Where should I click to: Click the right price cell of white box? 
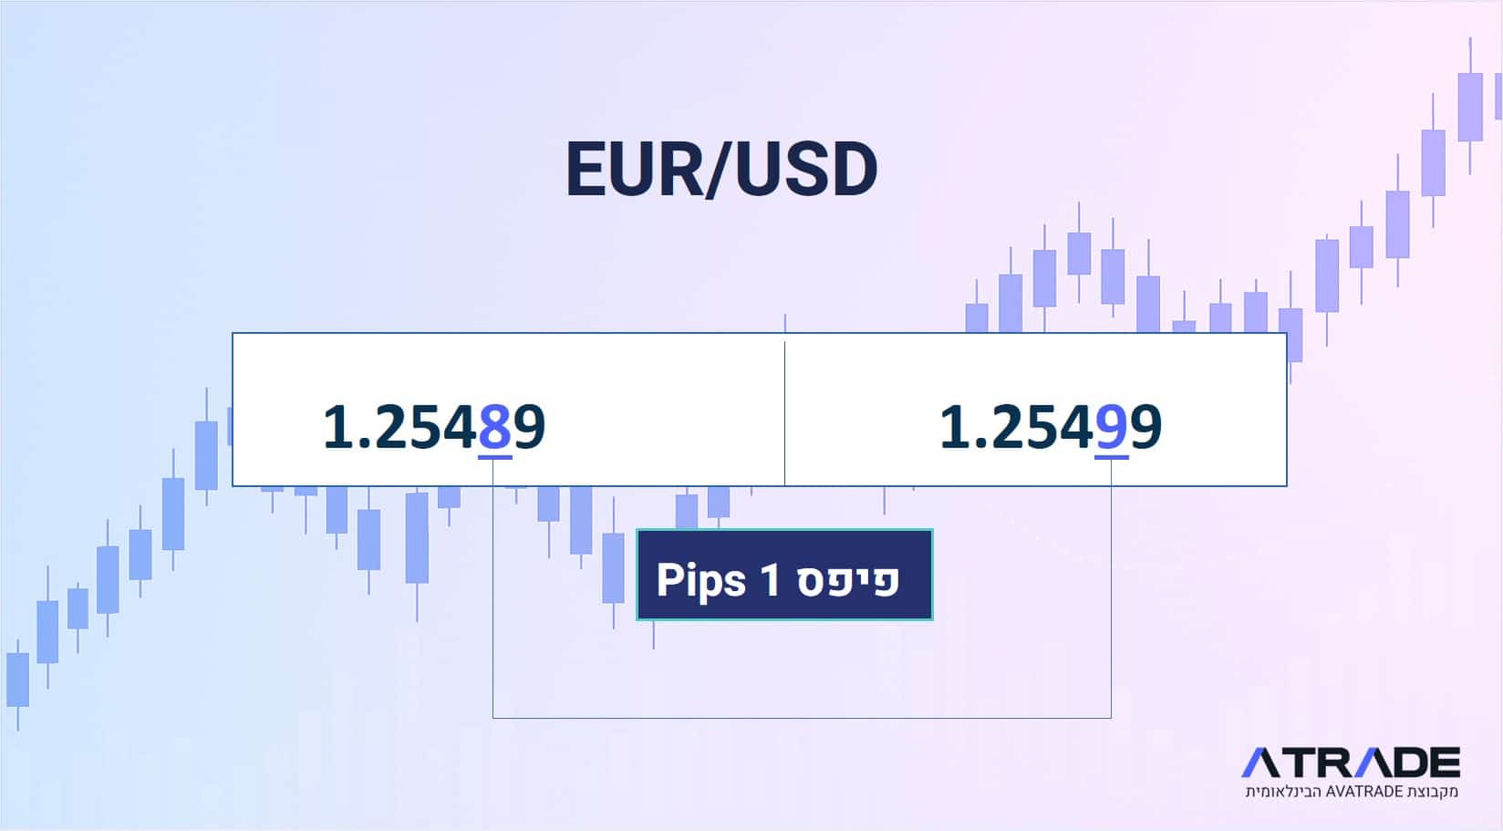1035,410
